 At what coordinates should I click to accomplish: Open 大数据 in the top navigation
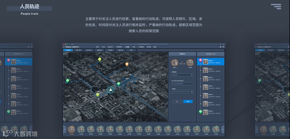[127, 47]
